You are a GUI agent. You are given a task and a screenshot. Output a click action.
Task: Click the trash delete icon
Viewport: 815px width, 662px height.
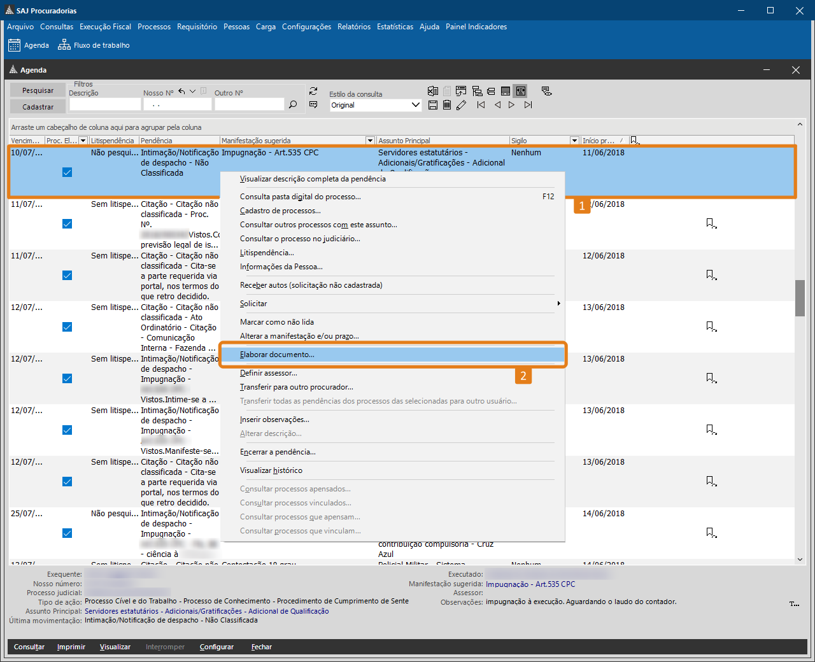pos(447,105)
